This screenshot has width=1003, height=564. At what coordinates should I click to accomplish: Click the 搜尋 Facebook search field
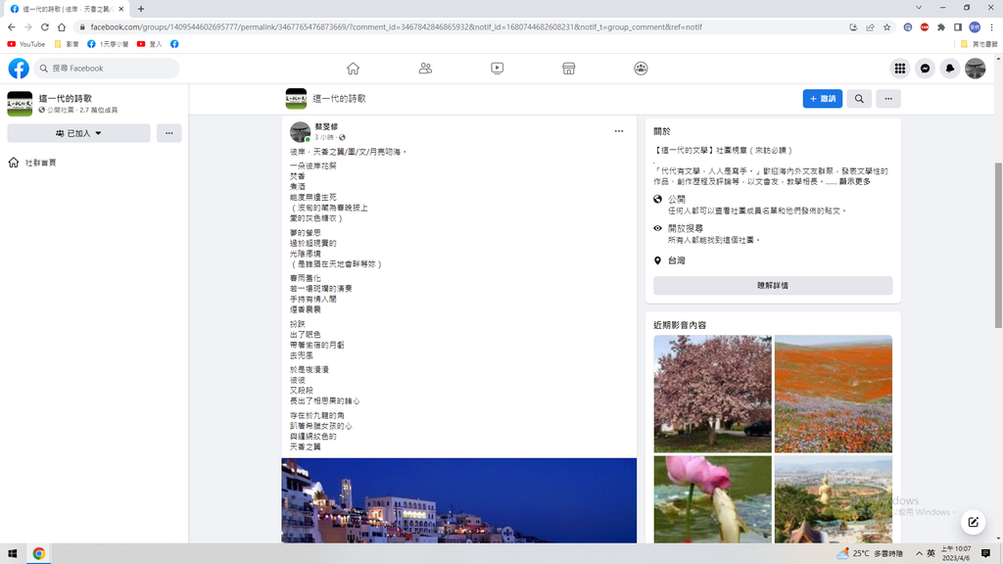click(108, 69)
